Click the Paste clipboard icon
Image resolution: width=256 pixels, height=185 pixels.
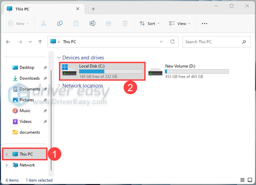pos(76,23)
